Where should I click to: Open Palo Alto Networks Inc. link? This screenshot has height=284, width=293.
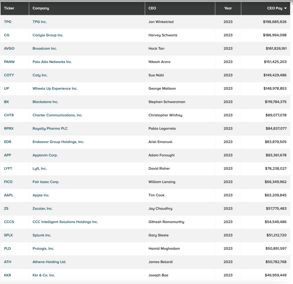coord(52,62)
